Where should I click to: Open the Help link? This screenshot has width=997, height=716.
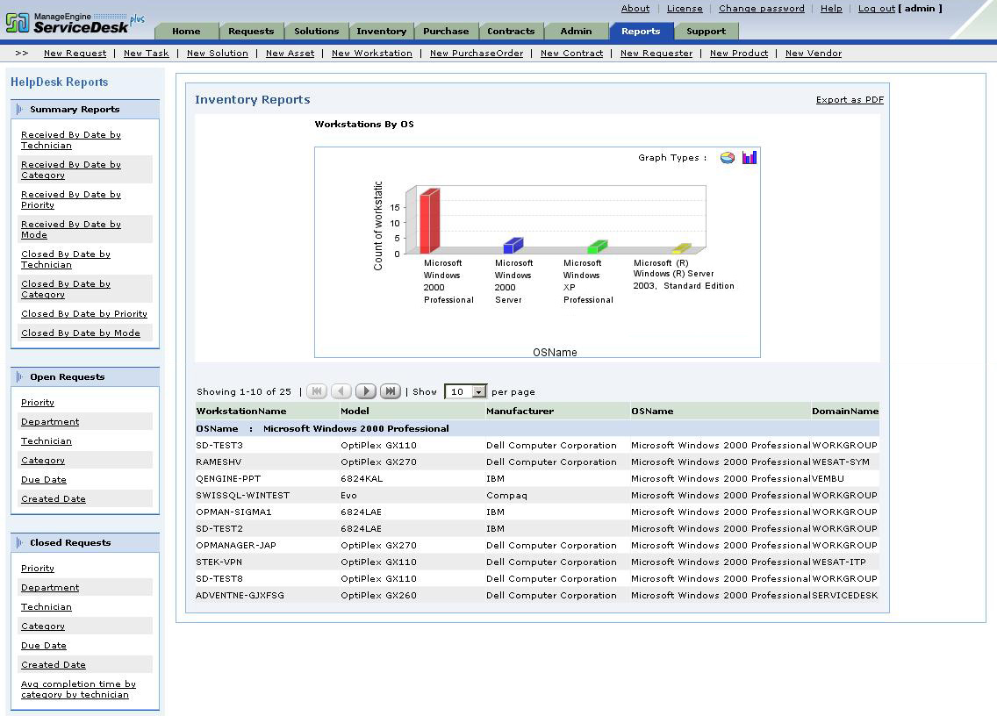(831, 8)
